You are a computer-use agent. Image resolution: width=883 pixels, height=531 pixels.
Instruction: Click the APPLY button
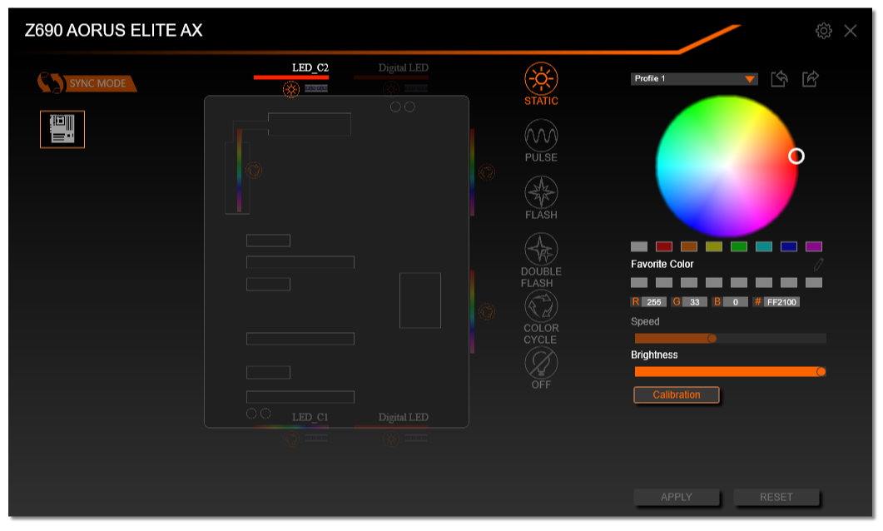point(677,497)
